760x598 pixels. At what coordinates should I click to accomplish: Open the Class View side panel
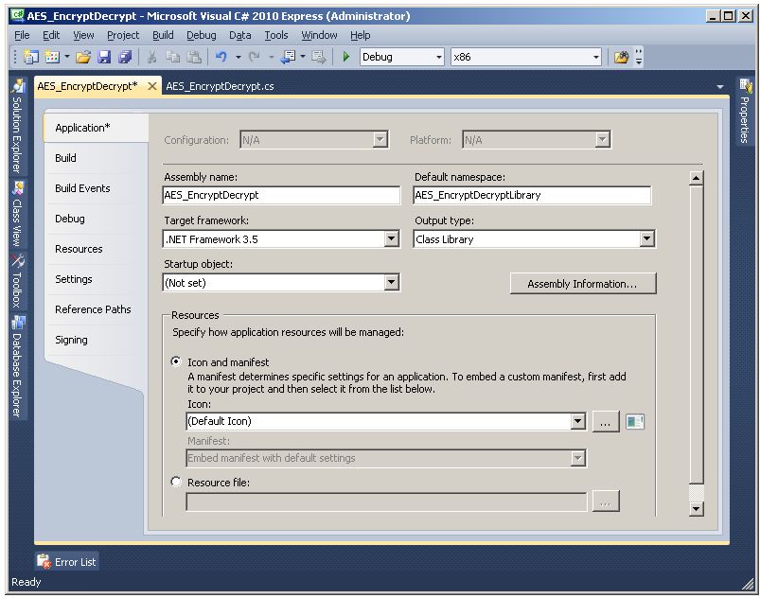[x=17, y=214]
